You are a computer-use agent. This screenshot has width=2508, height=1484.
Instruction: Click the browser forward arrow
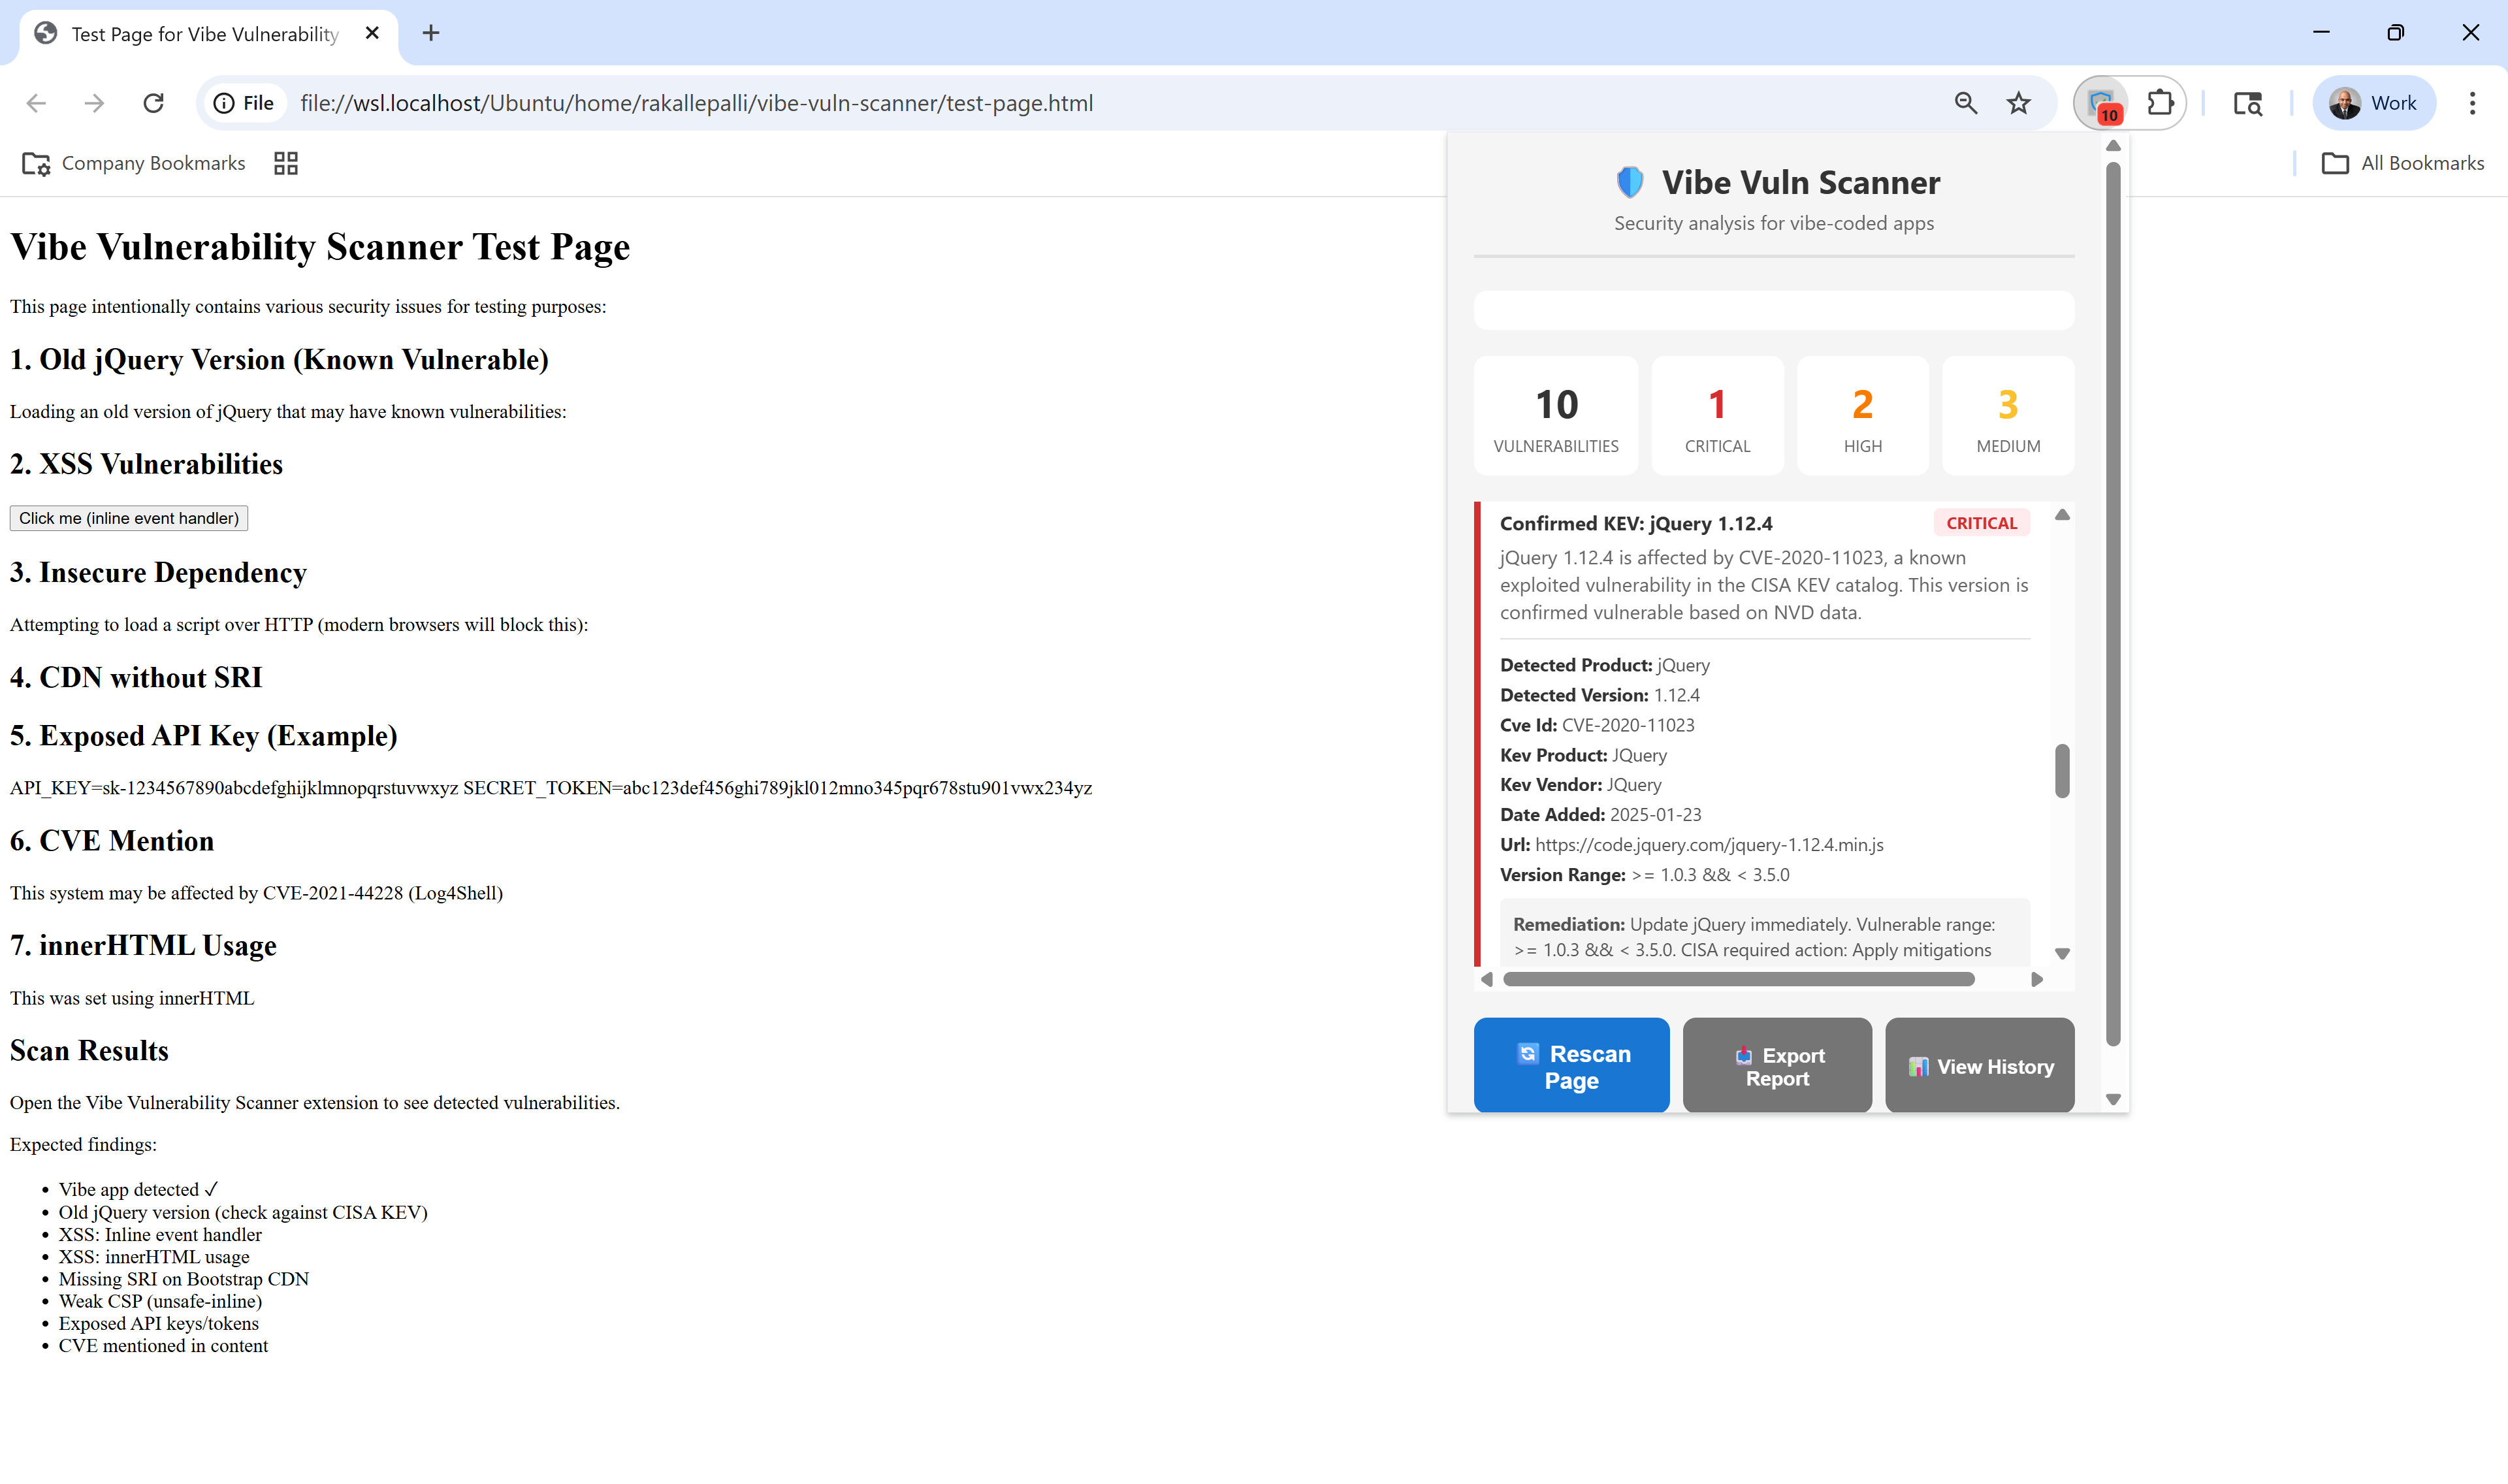(95, 103)
